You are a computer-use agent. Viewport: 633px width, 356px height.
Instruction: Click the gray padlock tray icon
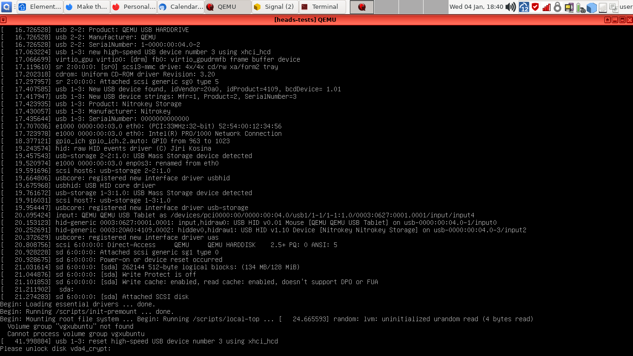click(x=557, y=7)
